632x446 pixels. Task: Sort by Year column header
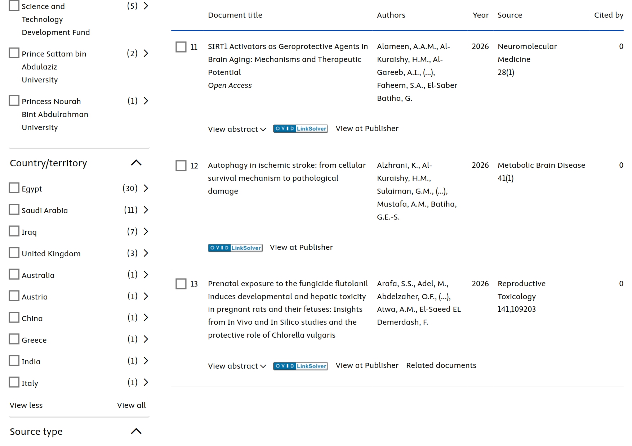480,15
